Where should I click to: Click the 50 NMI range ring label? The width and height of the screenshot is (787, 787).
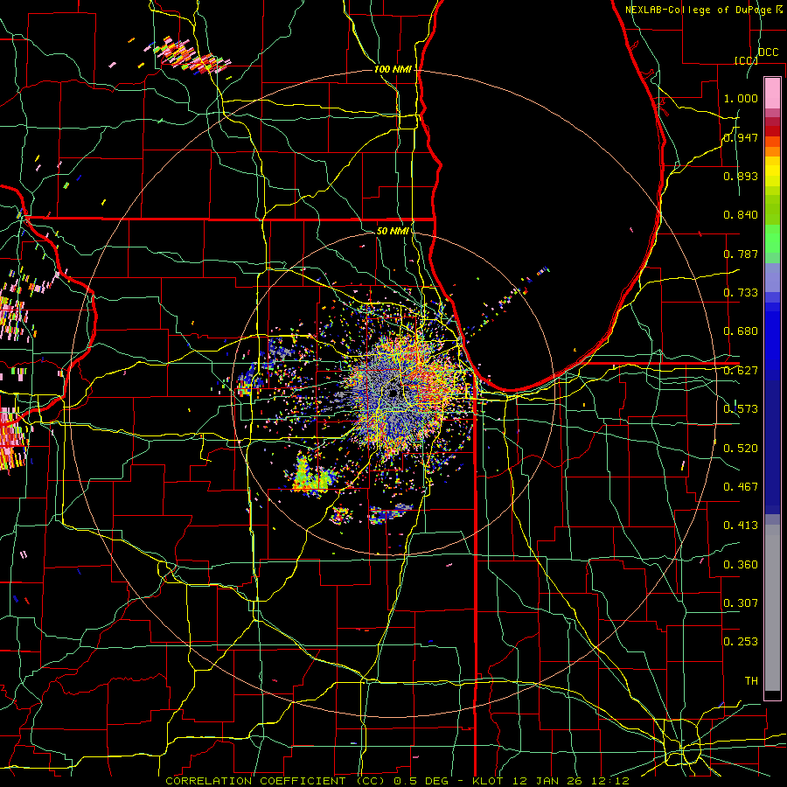392,231
